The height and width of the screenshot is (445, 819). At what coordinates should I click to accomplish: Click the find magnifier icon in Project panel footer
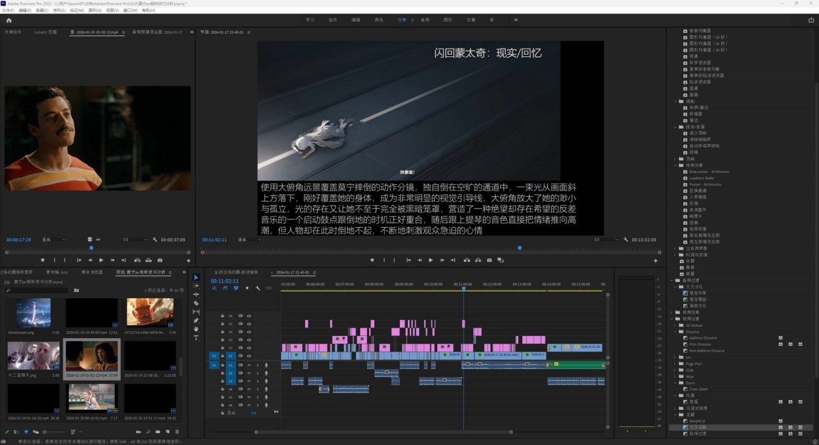[x=149, y=432]
